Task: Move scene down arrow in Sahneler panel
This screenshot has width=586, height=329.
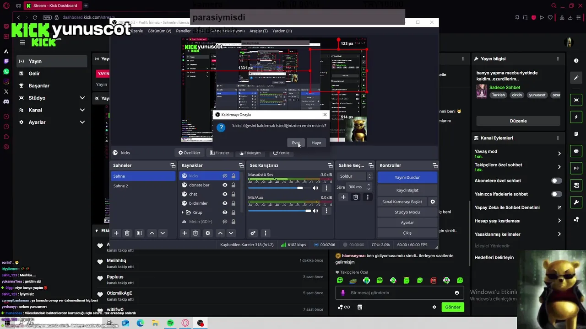Action: point(163,233)
